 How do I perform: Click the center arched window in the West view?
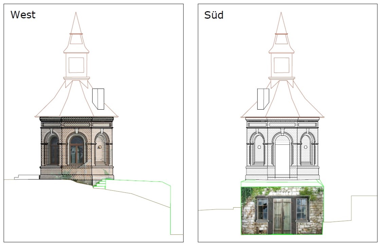(77, 149)
